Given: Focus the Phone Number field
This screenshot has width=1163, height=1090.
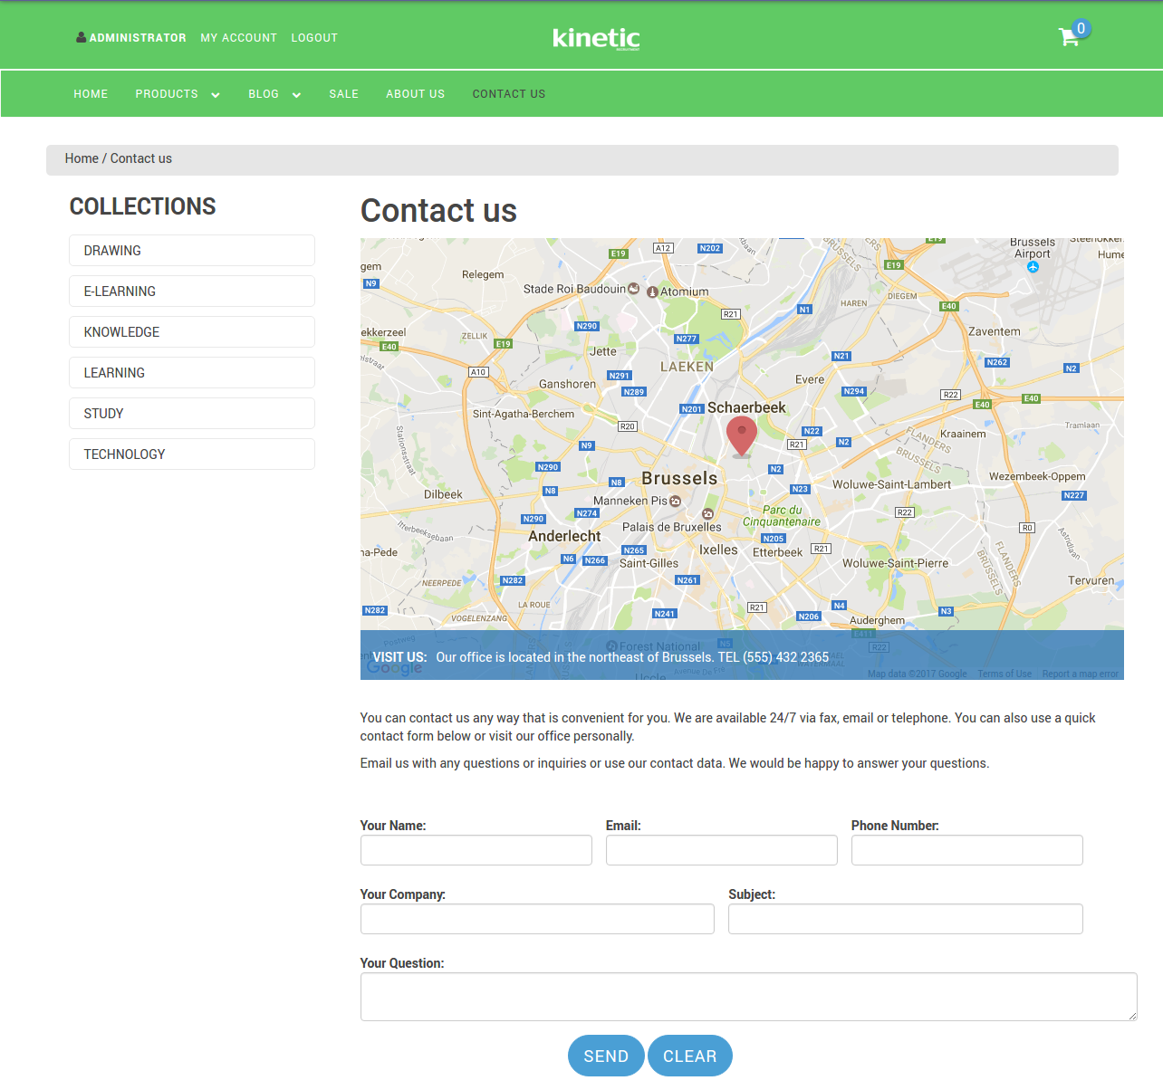Looking at the screenshot, I should pyautogui.click(x=967, y=850).
